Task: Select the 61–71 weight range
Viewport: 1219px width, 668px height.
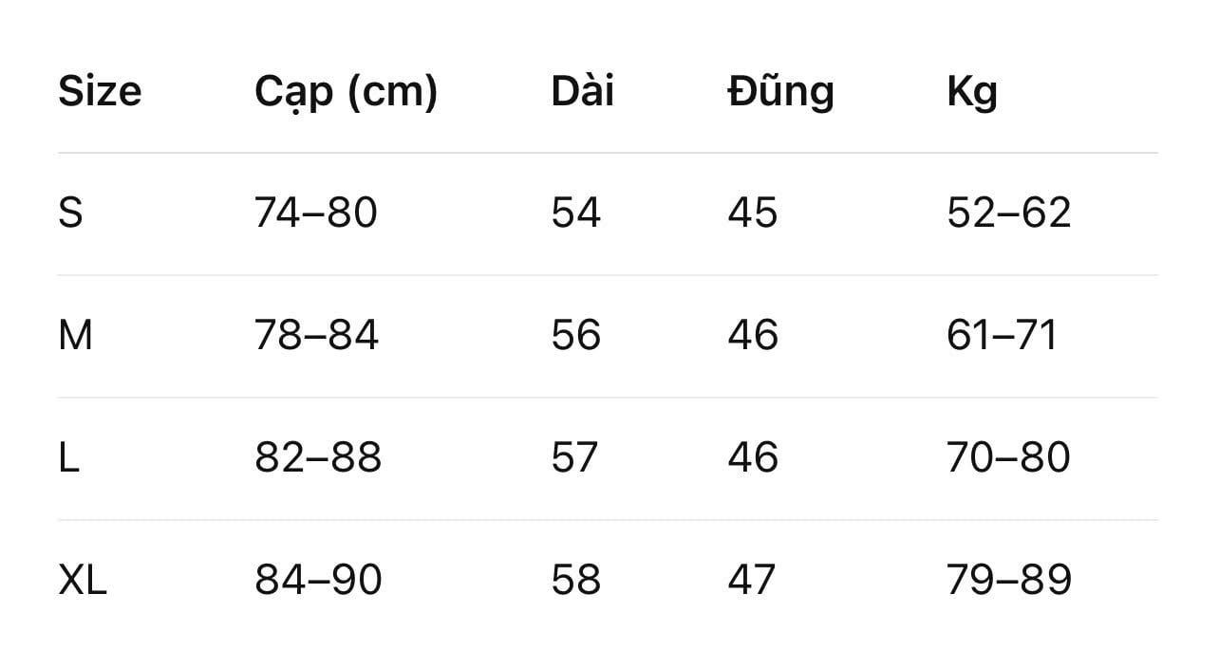Action: (1001, 335)
